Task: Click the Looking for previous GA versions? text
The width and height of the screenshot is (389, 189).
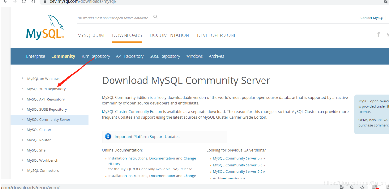Action: [x=236, y=150]
